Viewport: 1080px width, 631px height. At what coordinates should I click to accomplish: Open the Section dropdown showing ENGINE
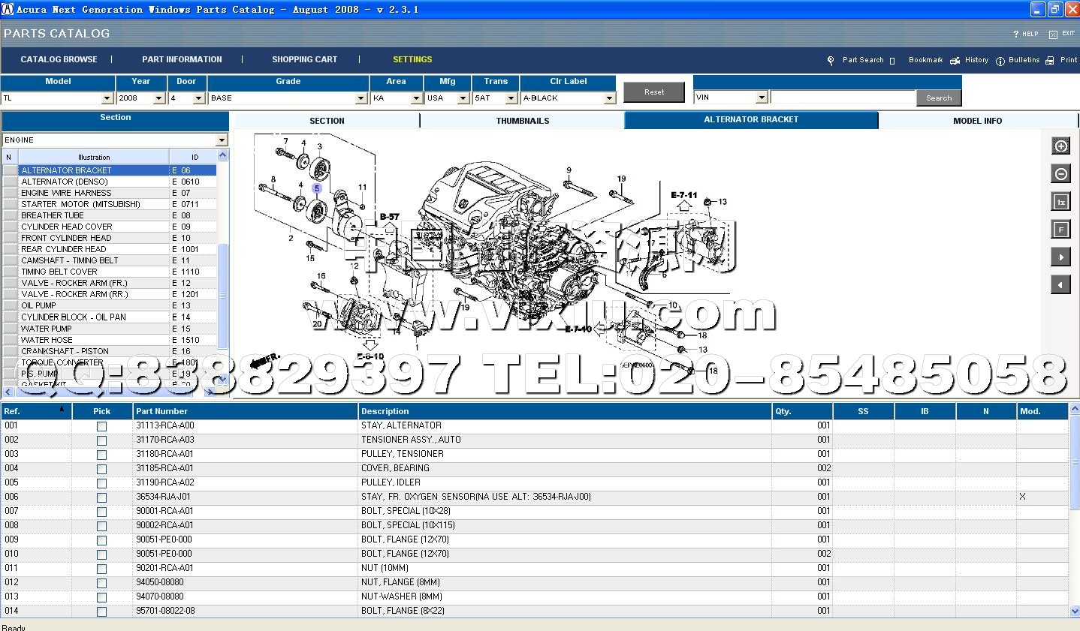coord(222,140)
